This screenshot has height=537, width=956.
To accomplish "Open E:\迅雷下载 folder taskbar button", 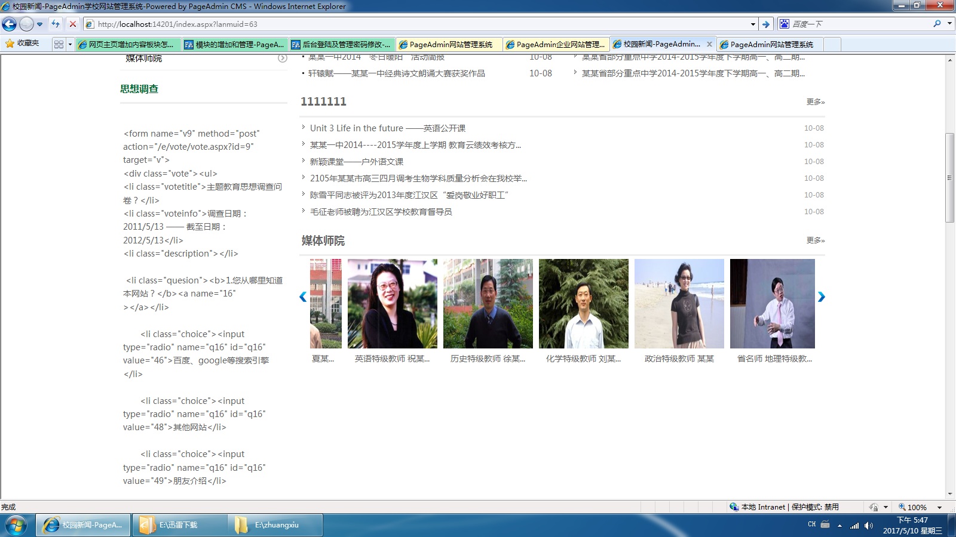I will 179,525.
